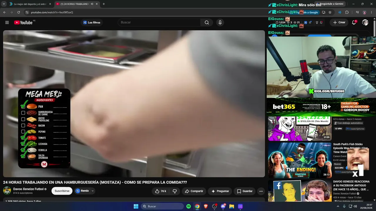This screenshot has width=376, height=211.
Task: Open the 37:09 recommended video thumbnail
Action: (x=300, y=129)
